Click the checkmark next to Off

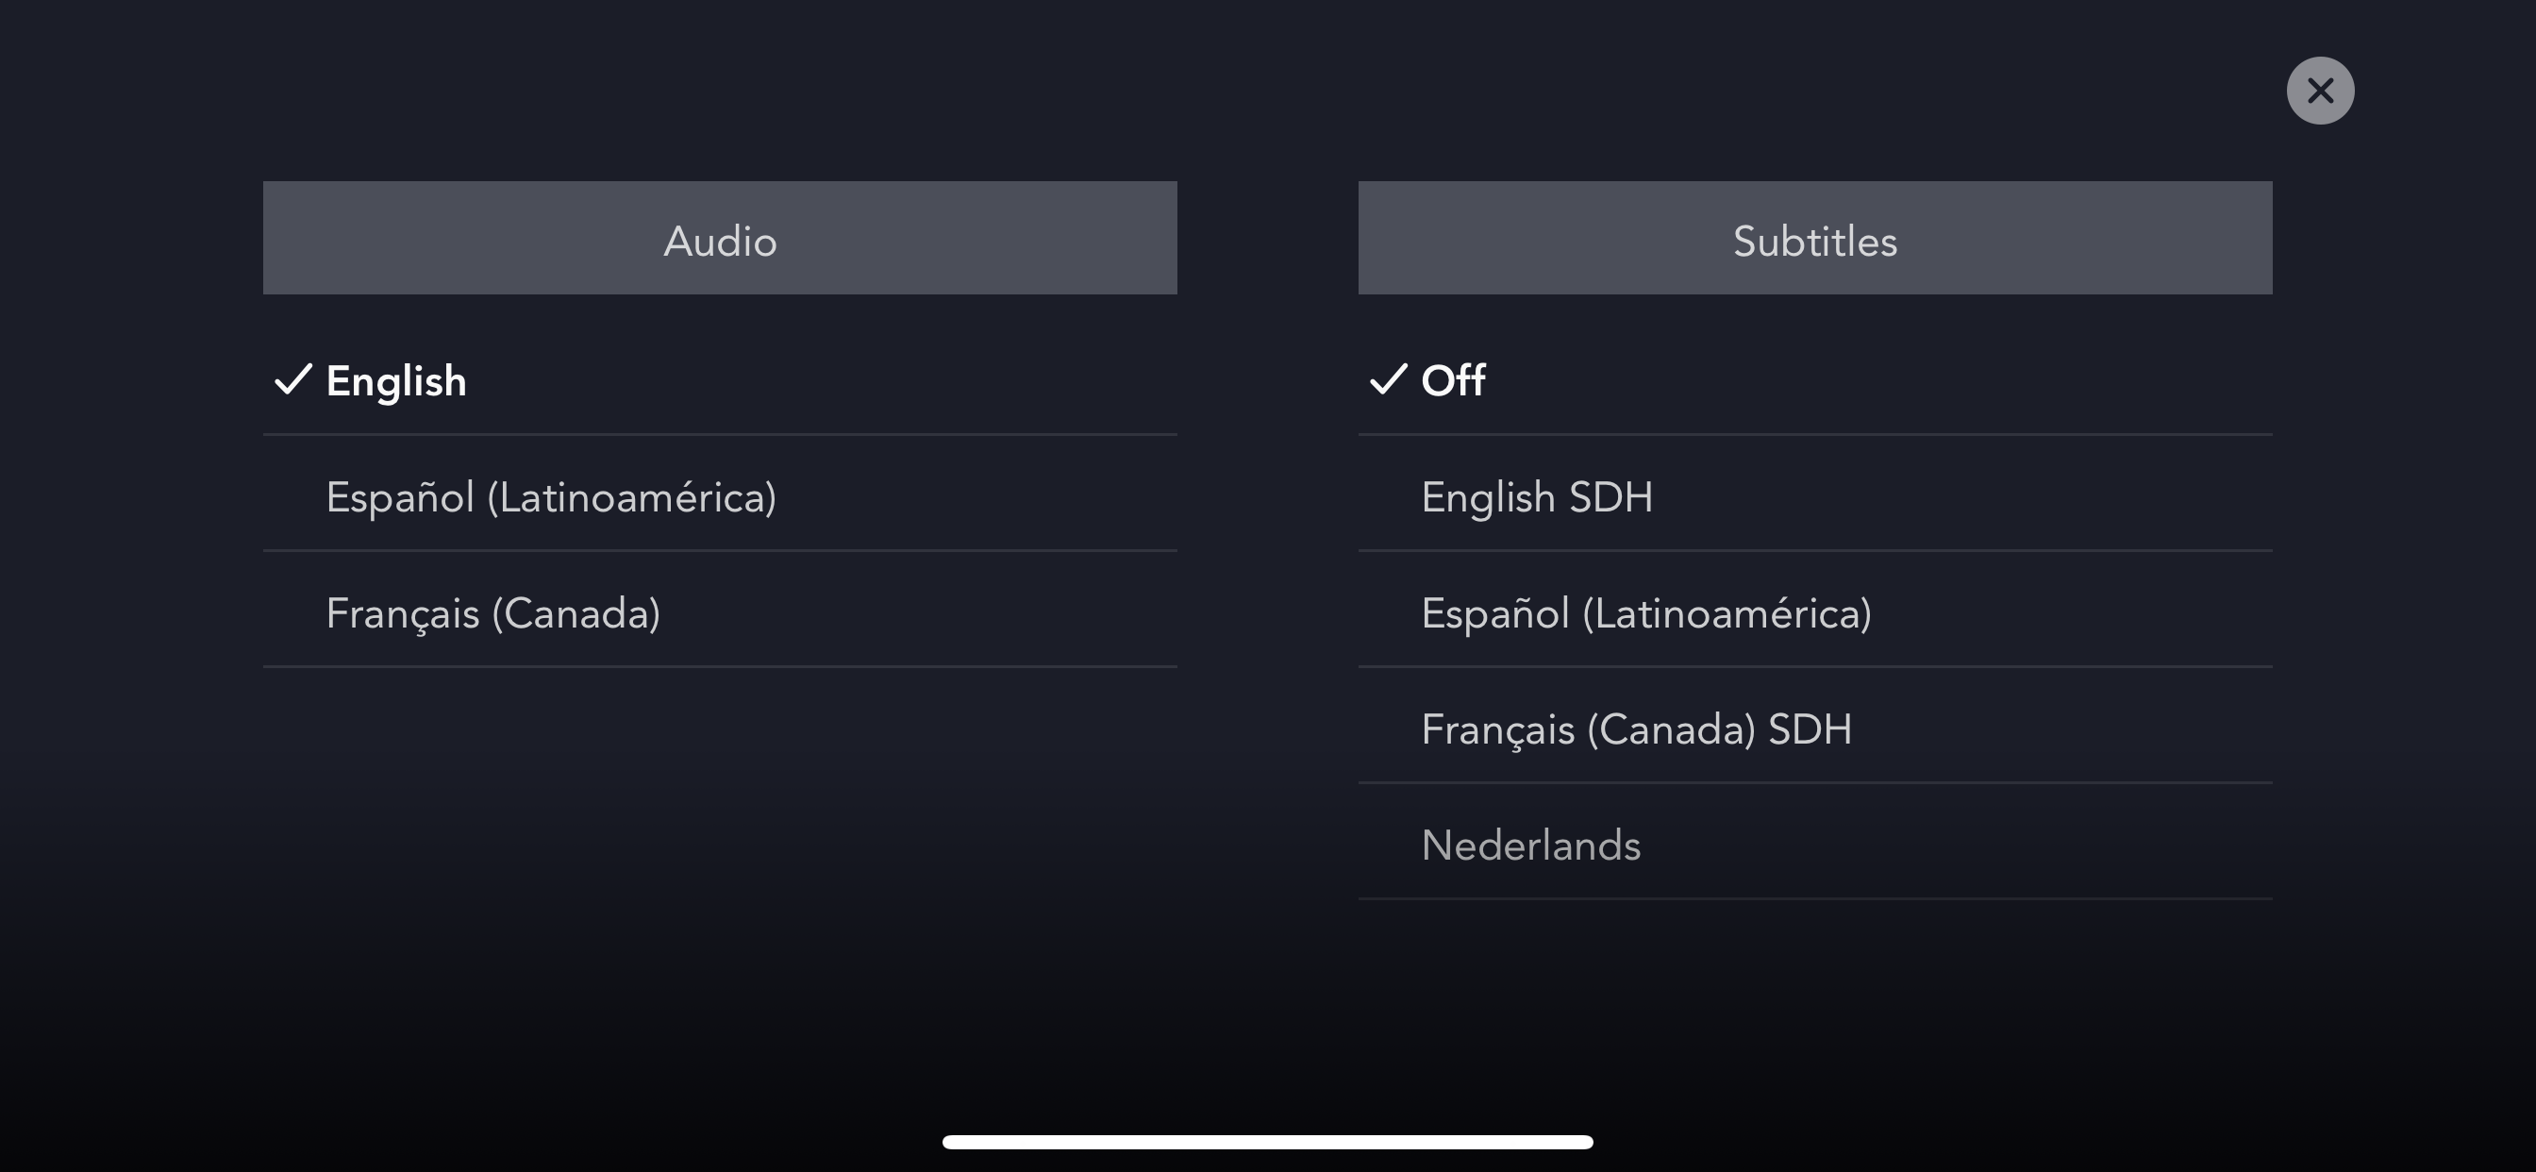coord(1387,380)
